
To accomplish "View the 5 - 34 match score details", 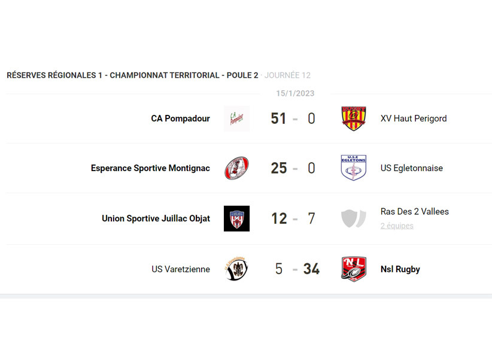I will [295, 269].
